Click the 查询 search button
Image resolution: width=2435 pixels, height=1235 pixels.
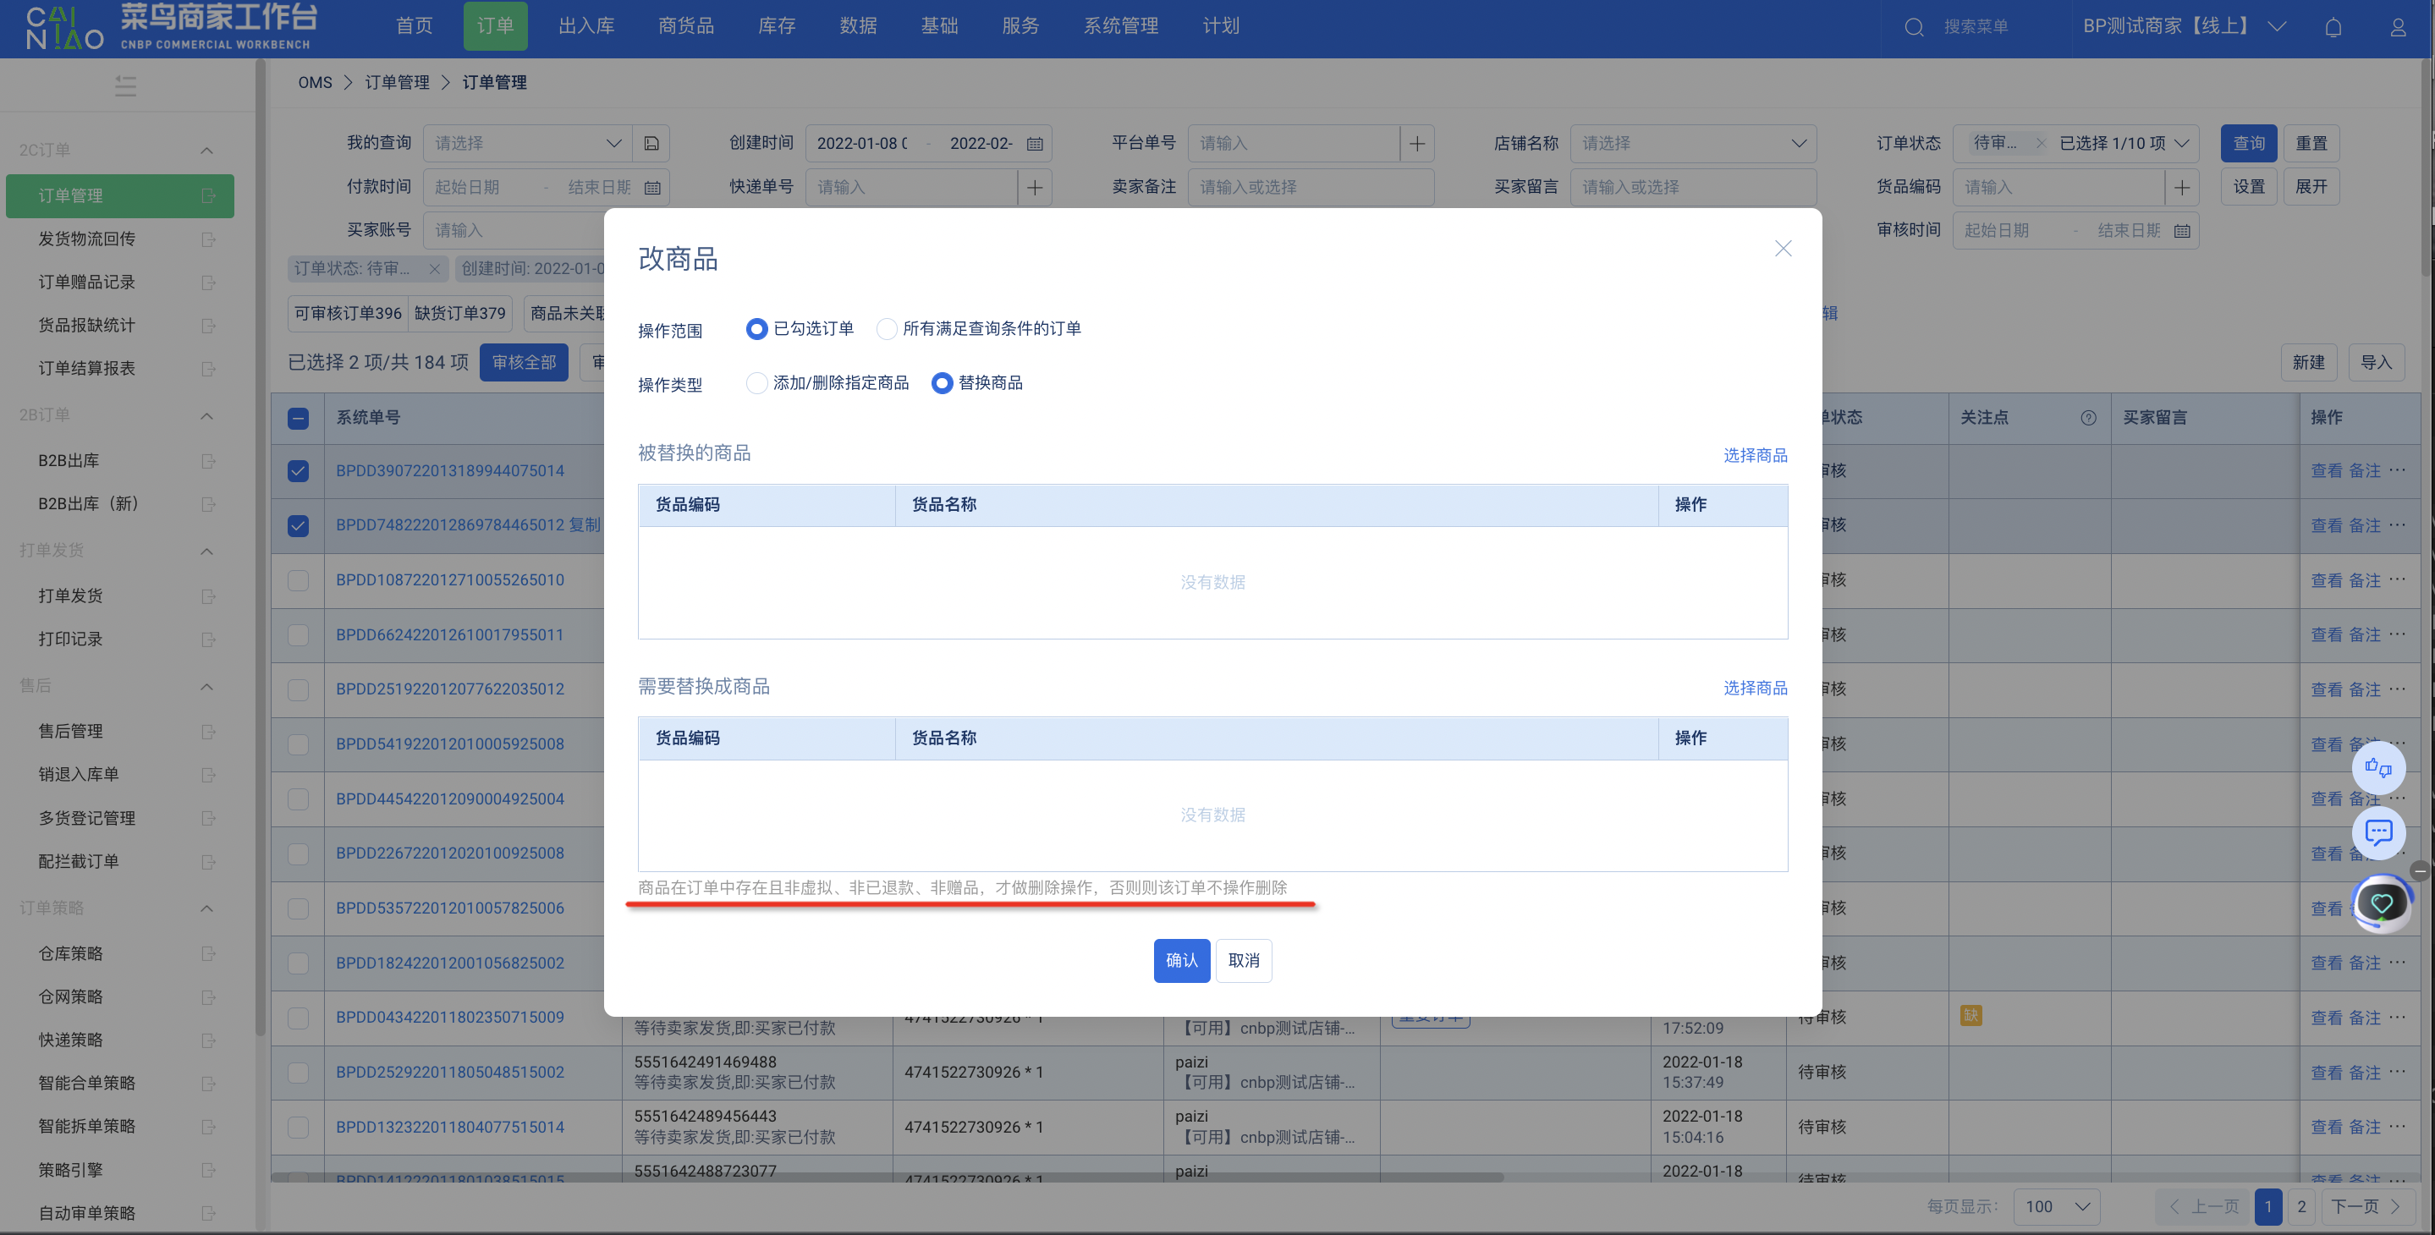(2249, 144)
